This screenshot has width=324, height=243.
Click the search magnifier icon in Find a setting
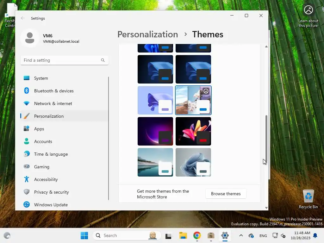tap(103, 60)
